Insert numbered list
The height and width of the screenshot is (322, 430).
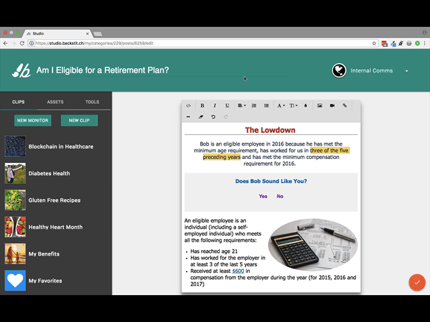(254, 106)
